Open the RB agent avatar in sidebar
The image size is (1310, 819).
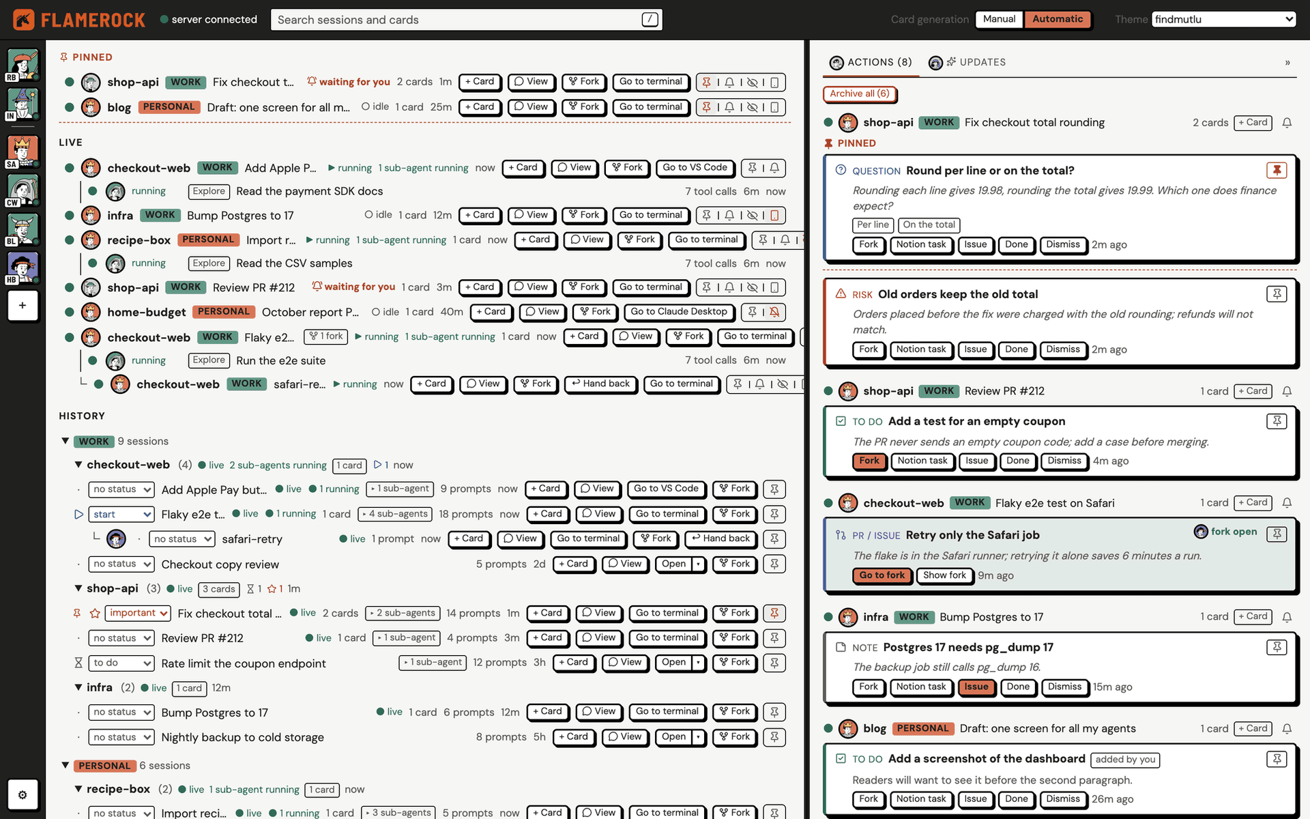[23, 66]
